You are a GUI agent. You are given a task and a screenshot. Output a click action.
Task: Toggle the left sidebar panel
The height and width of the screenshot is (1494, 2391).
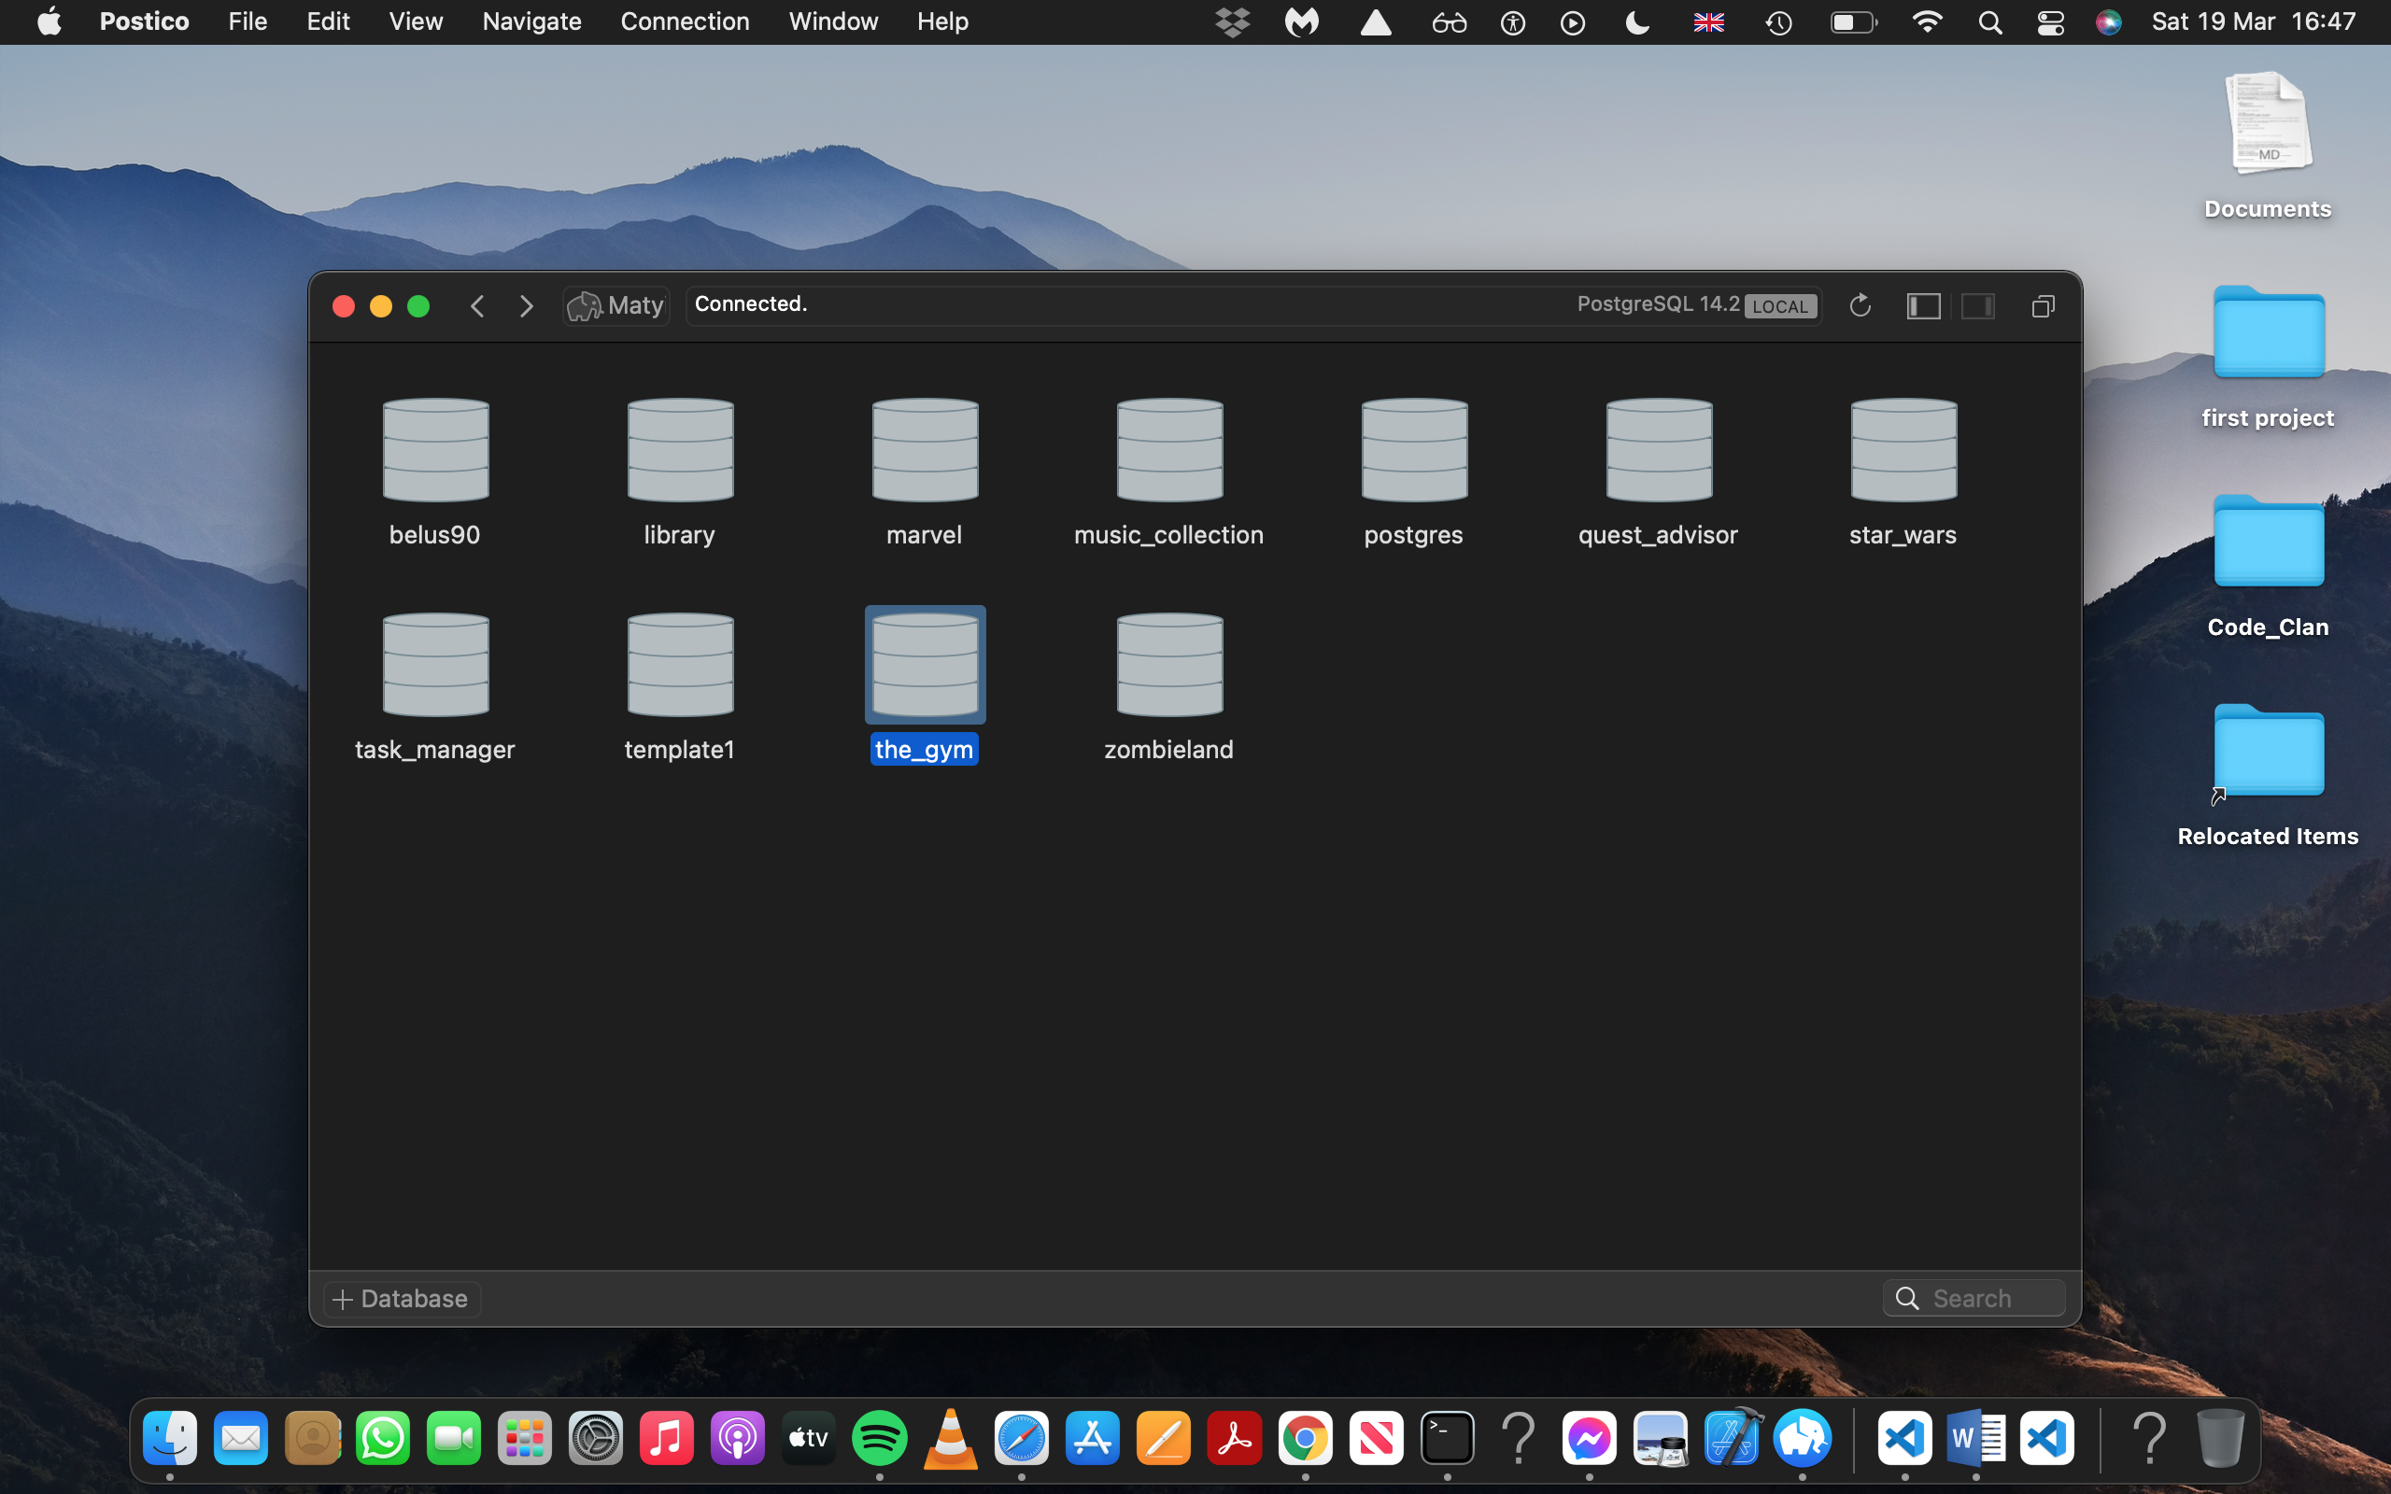1923,306
